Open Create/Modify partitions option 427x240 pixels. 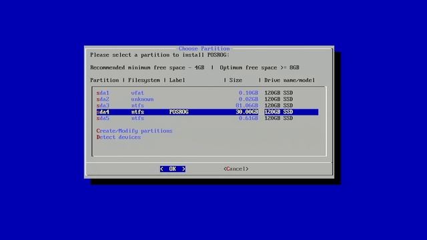point(134,131)
